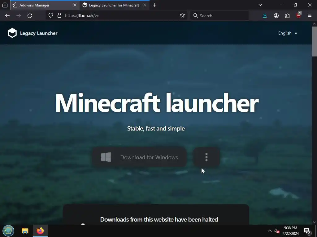Open the Firefox account menu
The width and height of the screenshot is (317, 237).
276,15
